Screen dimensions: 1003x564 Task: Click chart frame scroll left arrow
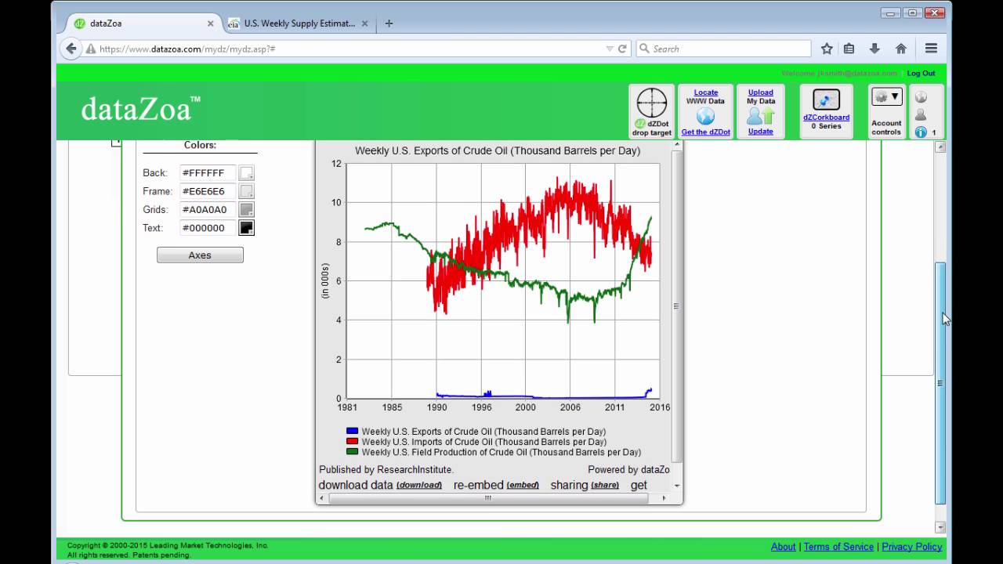click(322, 497)
